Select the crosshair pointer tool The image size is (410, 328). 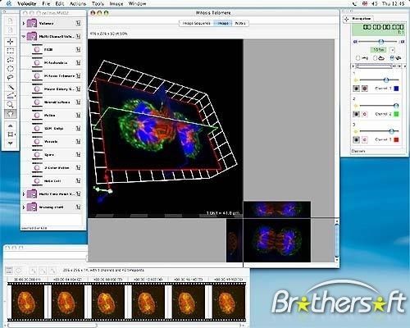click(x=11, y=41)
